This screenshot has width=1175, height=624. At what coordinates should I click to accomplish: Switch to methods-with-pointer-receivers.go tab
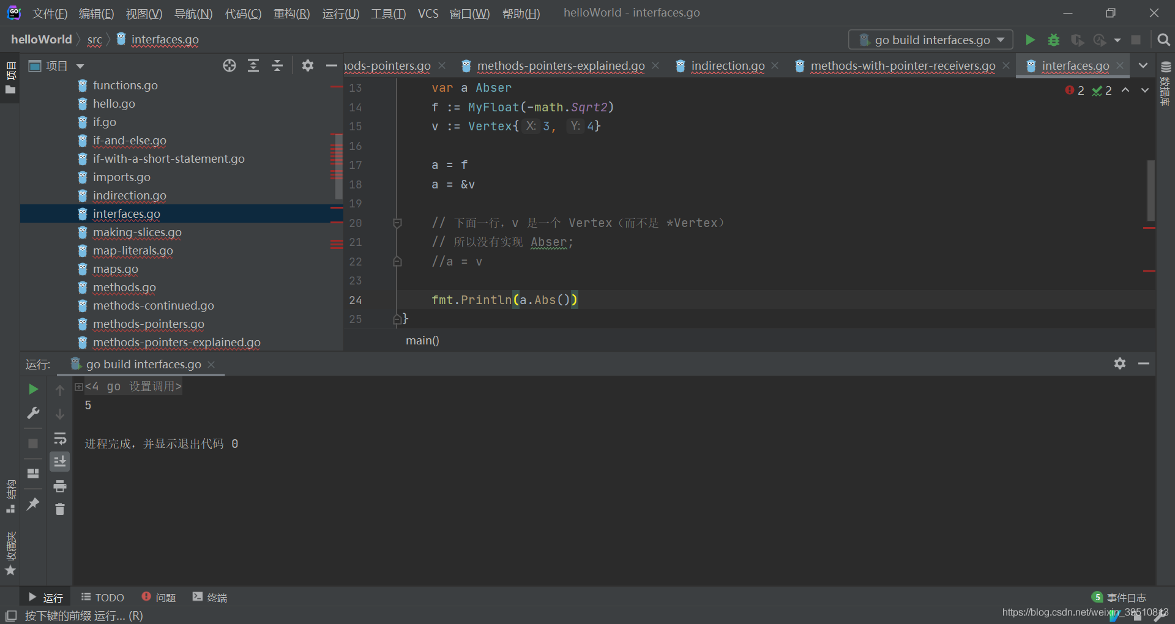(x=903, y=65)
